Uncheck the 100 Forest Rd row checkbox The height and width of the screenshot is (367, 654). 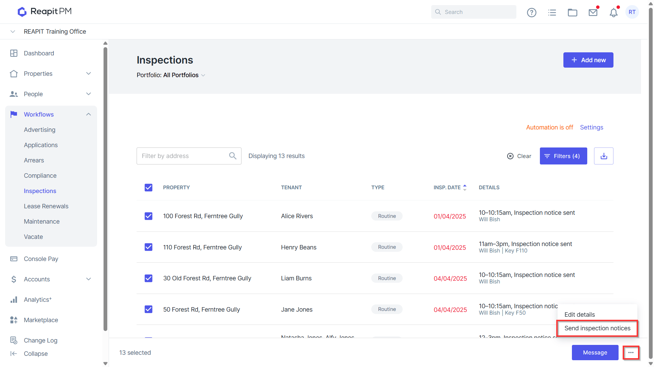point(149,216)
